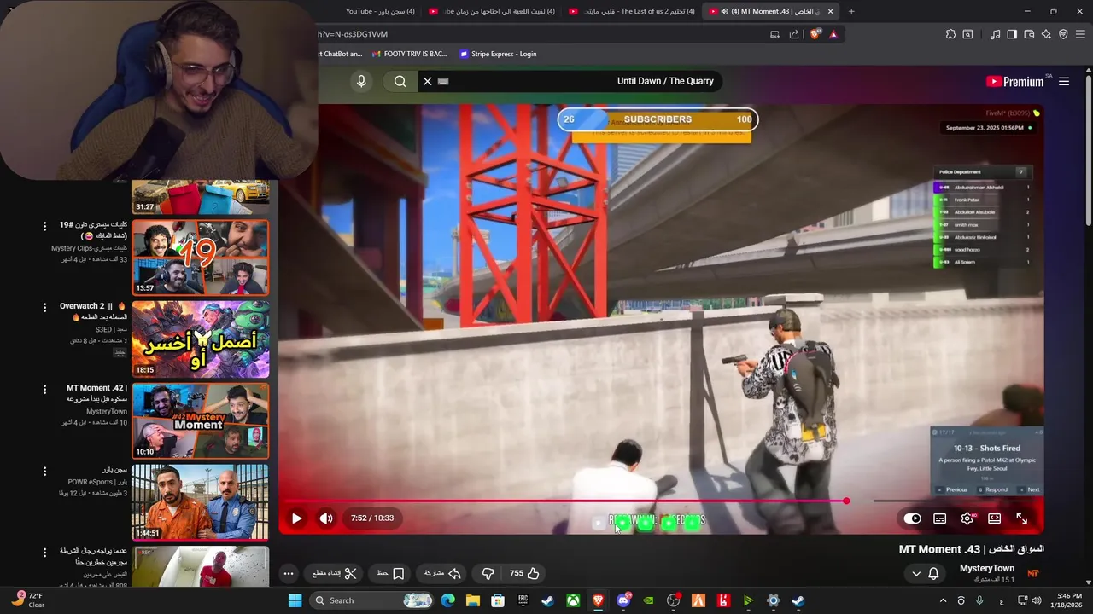Open the 'Stripe Express - Login' bookmark
1093x614 pixels.
pos(498,54)
